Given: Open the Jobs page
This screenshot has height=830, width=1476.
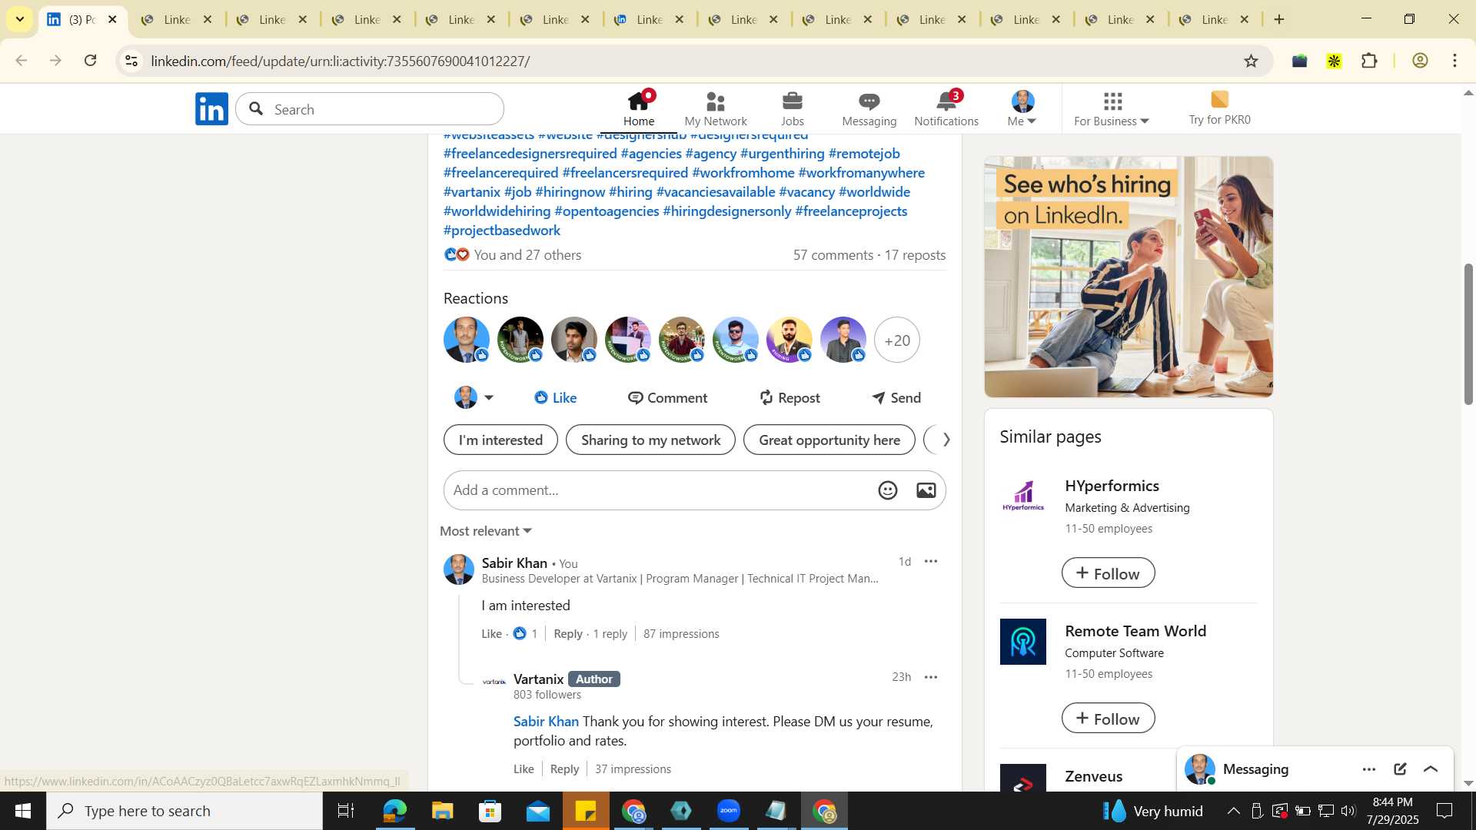Looking at the screenshot, I should tap(793, 108).
